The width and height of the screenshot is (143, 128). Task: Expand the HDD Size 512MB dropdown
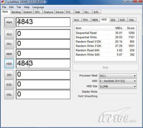(x=118, y=86)
